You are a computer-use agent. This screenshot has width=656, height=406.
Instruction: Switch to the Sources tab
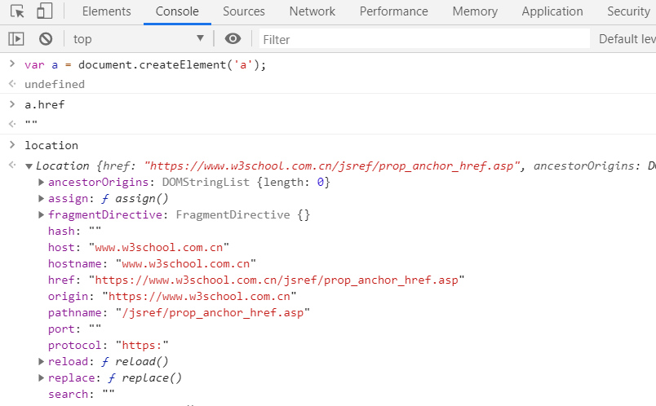tap(244, 11)
